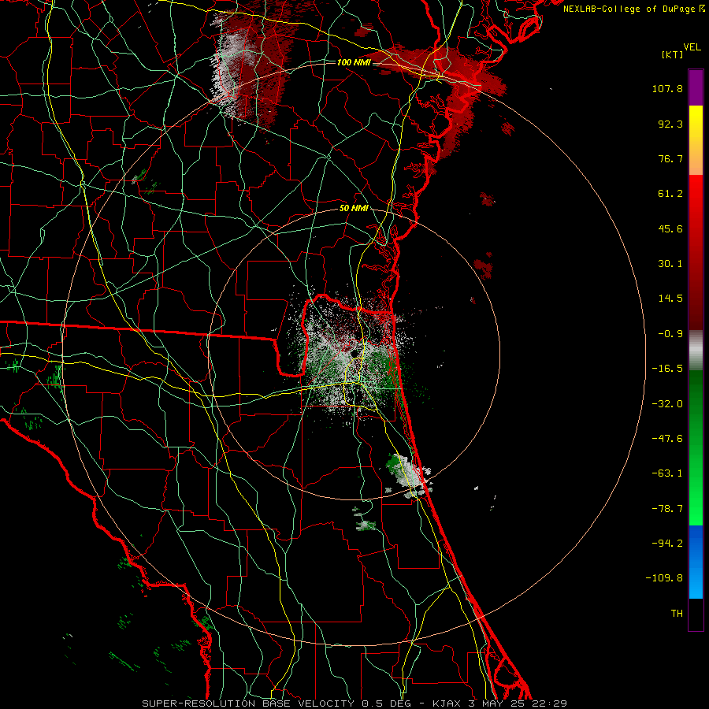Select the -47.6 velocity scale value

(667, 439)
